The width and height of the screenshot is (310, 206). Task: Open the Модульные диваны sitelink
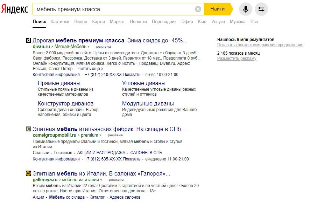148,103
